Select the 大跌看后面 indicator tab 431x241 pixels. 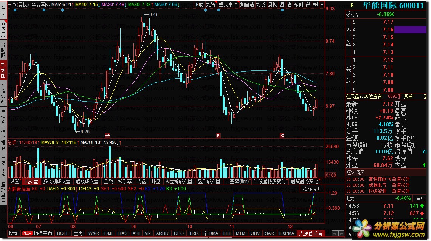(311, 233)
